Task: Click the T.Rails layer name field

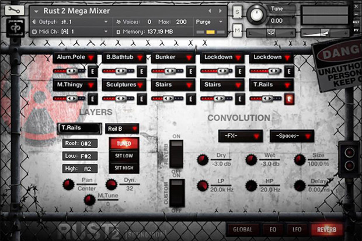Action: (x=79, y=128)
